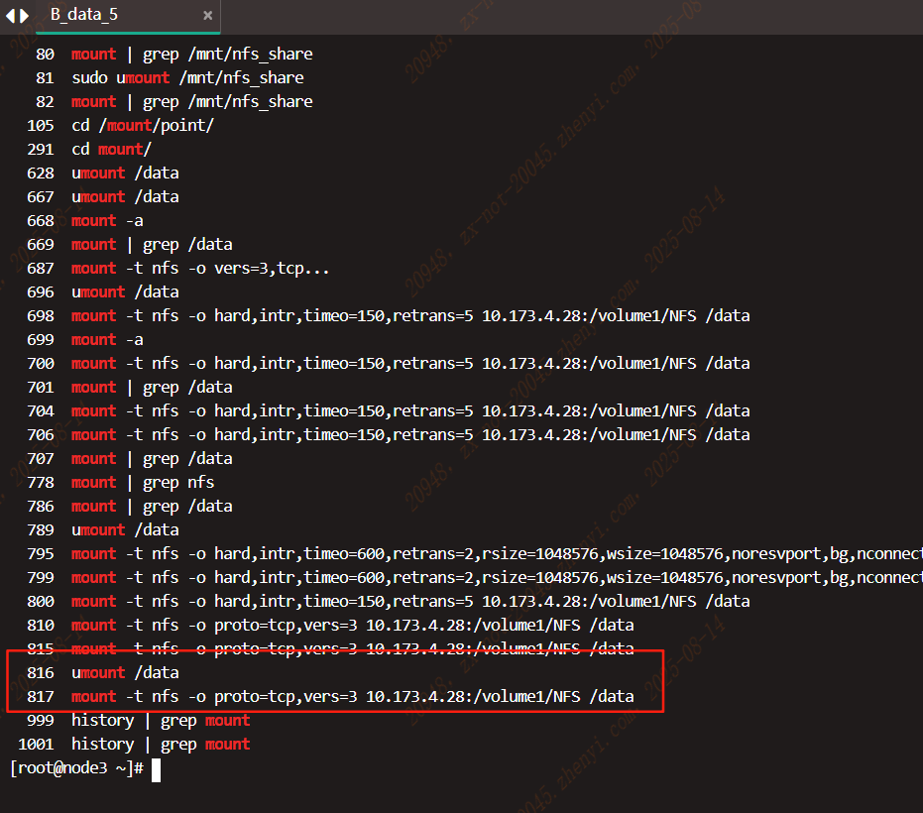The height and width of the screenshot is (813, 923).
Task: Click the NFS mount command on line 698
Action: pos(397,315)
